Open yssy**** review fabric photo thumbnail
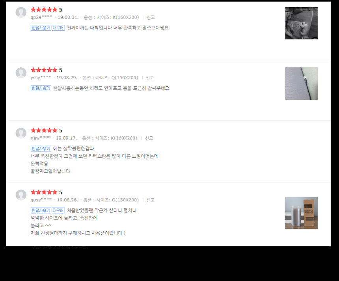The image size is (339, 281). click(x=302, y=84)
